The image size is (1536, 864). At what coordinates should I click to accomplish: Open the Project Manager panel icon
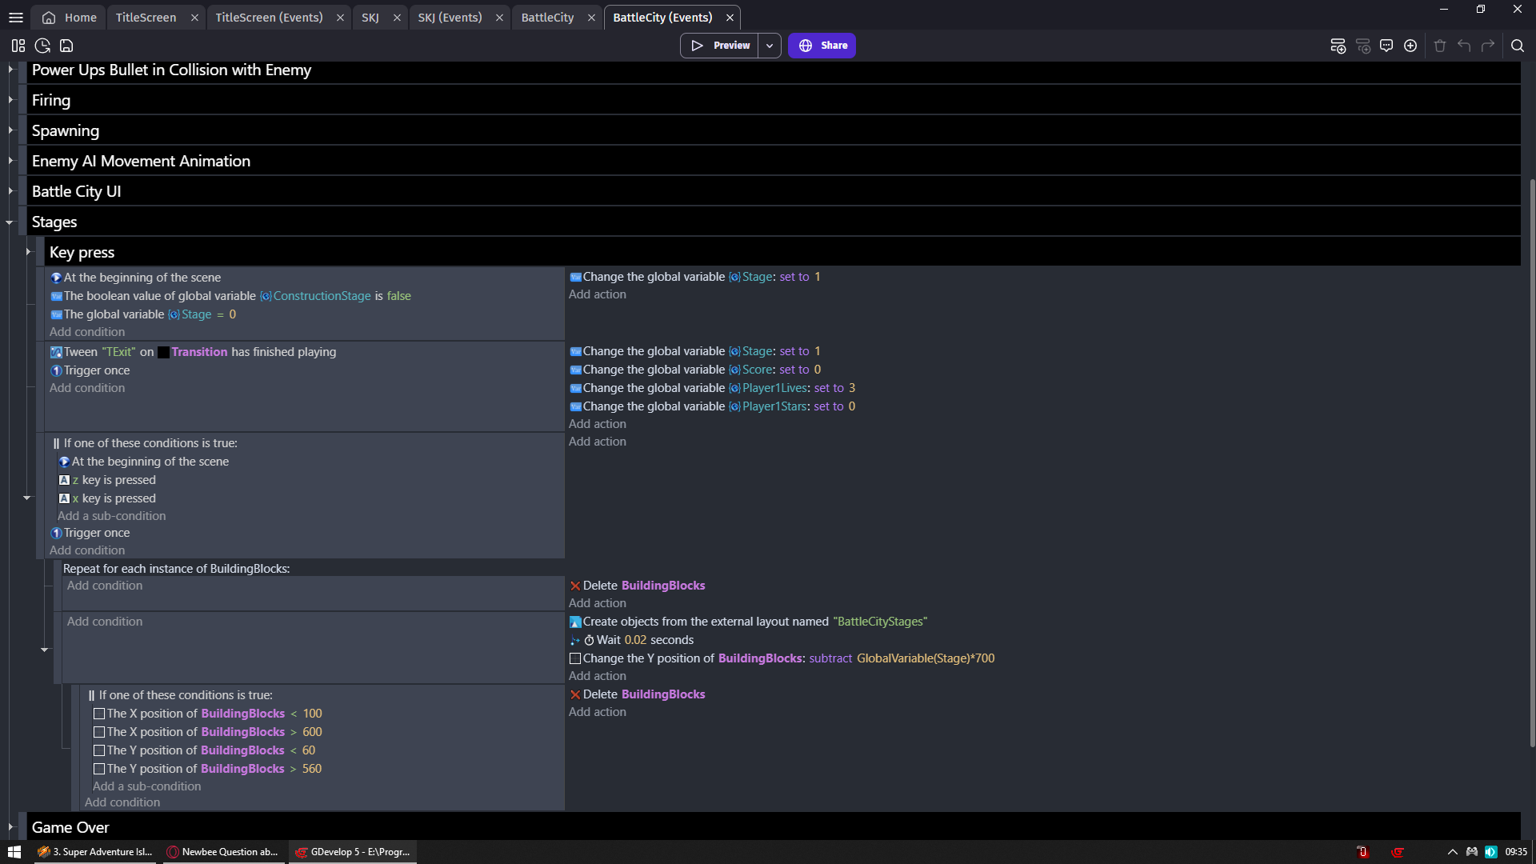pyautogui.click(x=18, y=46)
